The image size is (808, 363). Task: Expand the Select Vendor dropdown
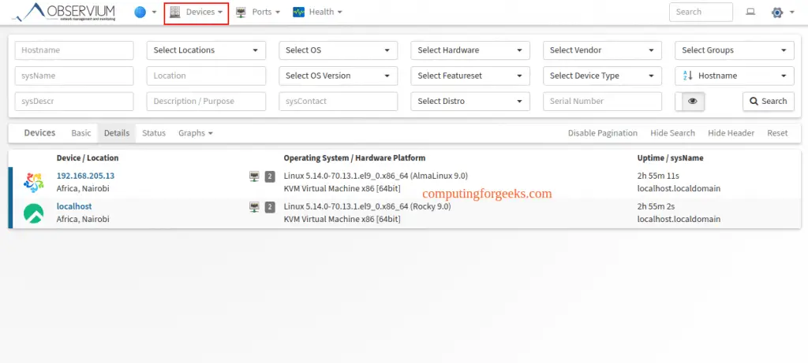[x=602, y=50]
